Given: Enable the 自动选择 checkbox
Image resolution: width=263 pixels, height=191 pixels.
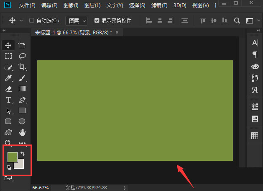Looking at the screenshot, I should (32, 21).
